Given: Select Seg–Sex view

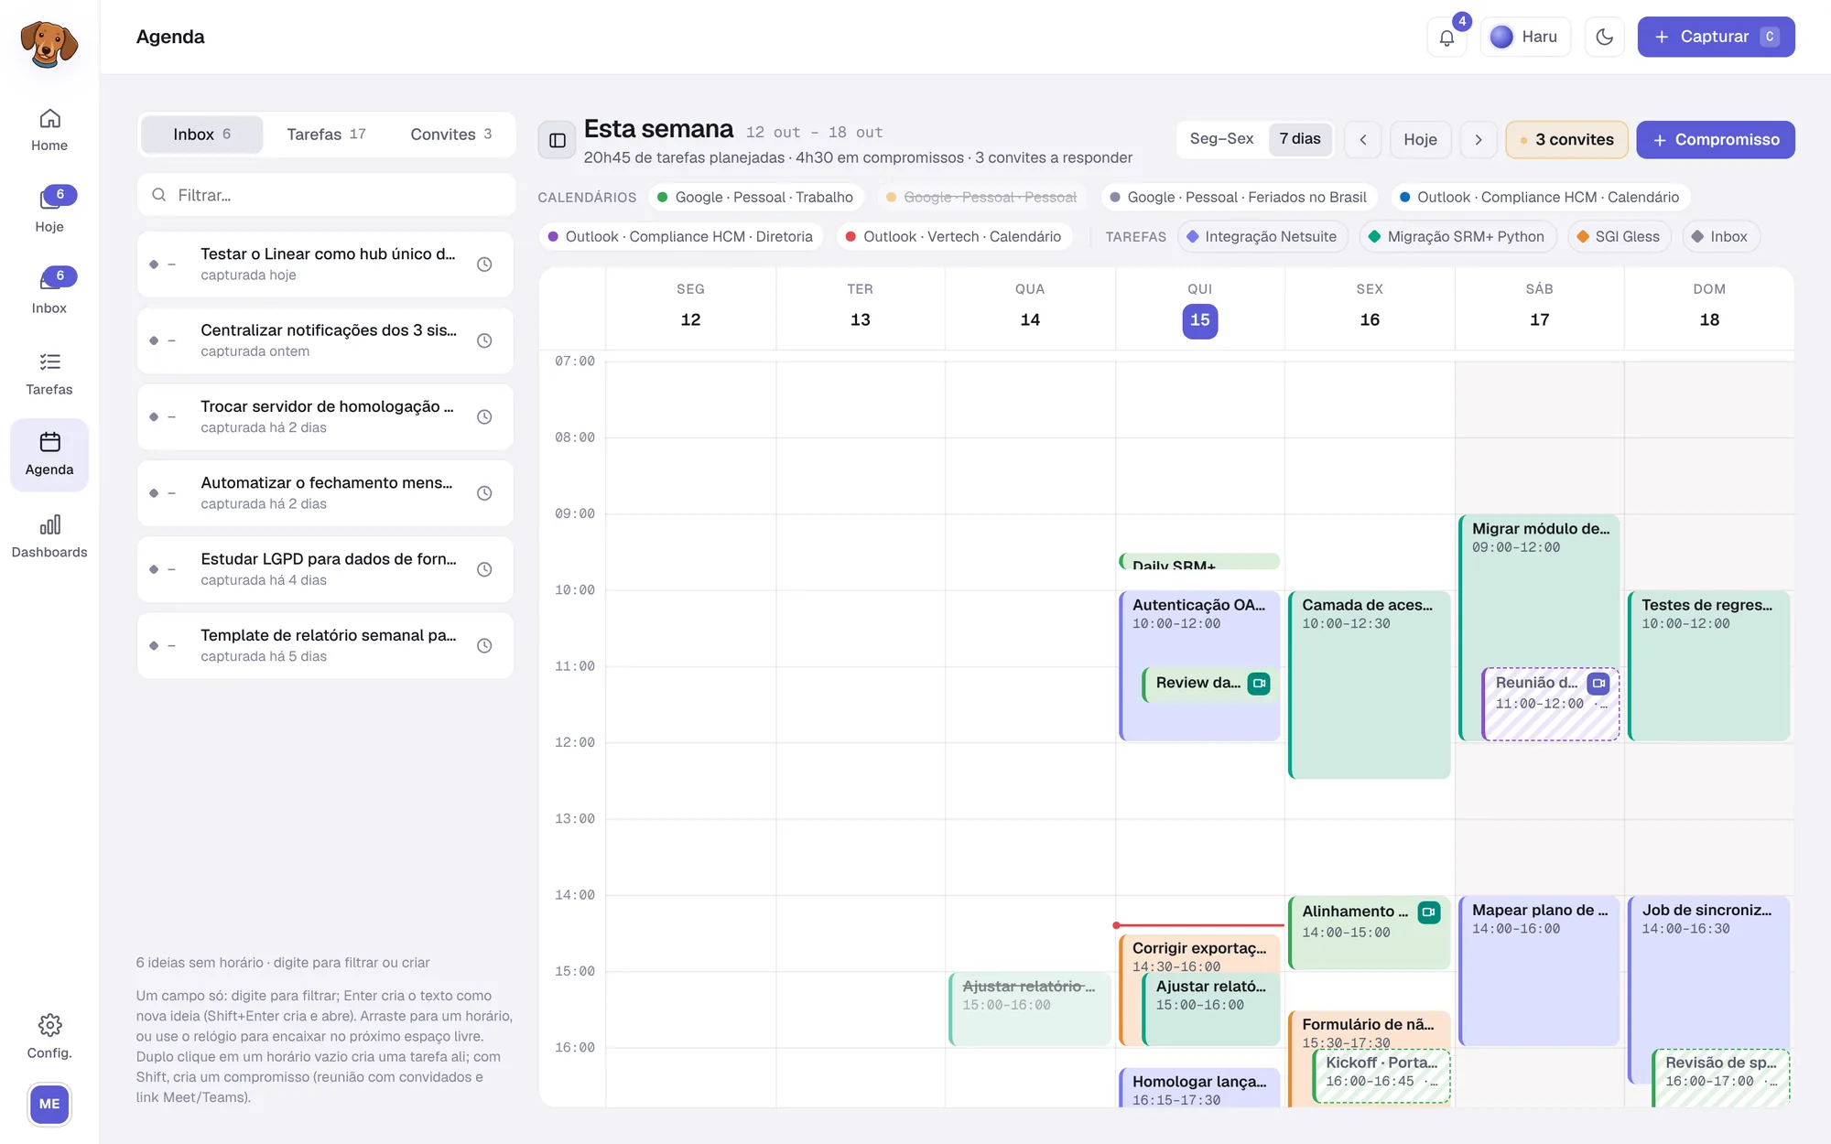Looking at the screenshot, I should [1221, 139].
